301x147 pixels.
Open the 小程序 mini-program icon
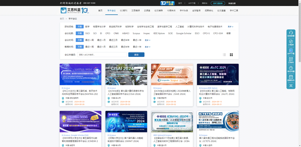point(291,42)
